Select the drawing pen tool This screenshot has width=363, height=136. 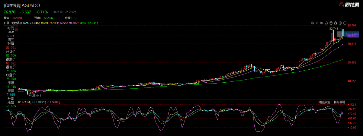tap(317, 23)
